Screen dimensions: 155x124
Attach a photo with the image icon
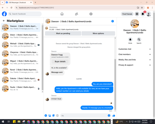[x=50, y=116]
